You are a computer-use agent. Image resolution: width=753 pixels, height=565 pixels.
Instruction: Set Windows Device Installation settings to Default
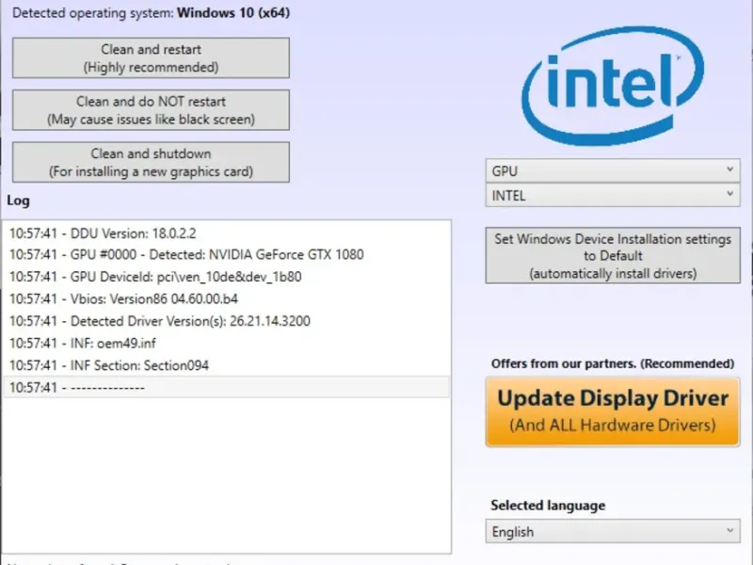pos(613,256)
